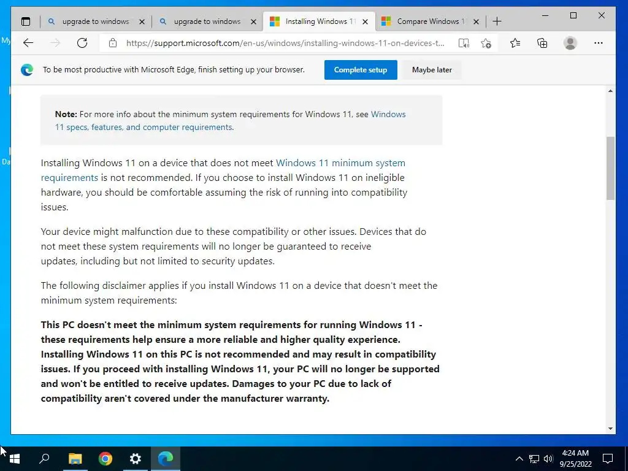Open the clock showing 4:24 AM

575,459
